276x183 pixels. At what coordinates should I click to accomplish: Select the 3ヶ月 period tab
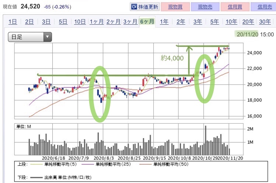(x=130, y=22)
